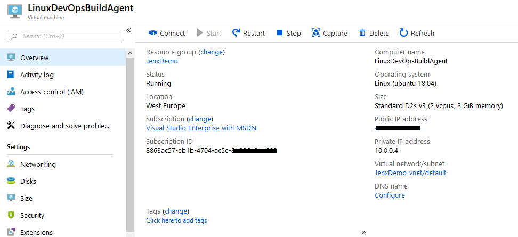Click change link next to Resource group

pos(212,52)
